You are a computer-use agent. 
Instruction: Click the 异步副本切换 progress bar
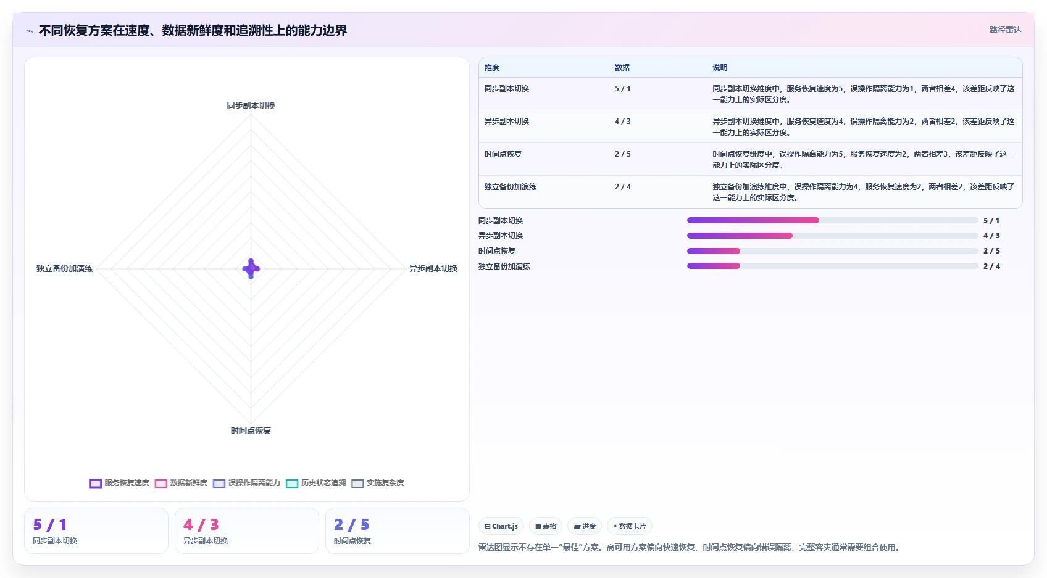[x=832, y=236]
